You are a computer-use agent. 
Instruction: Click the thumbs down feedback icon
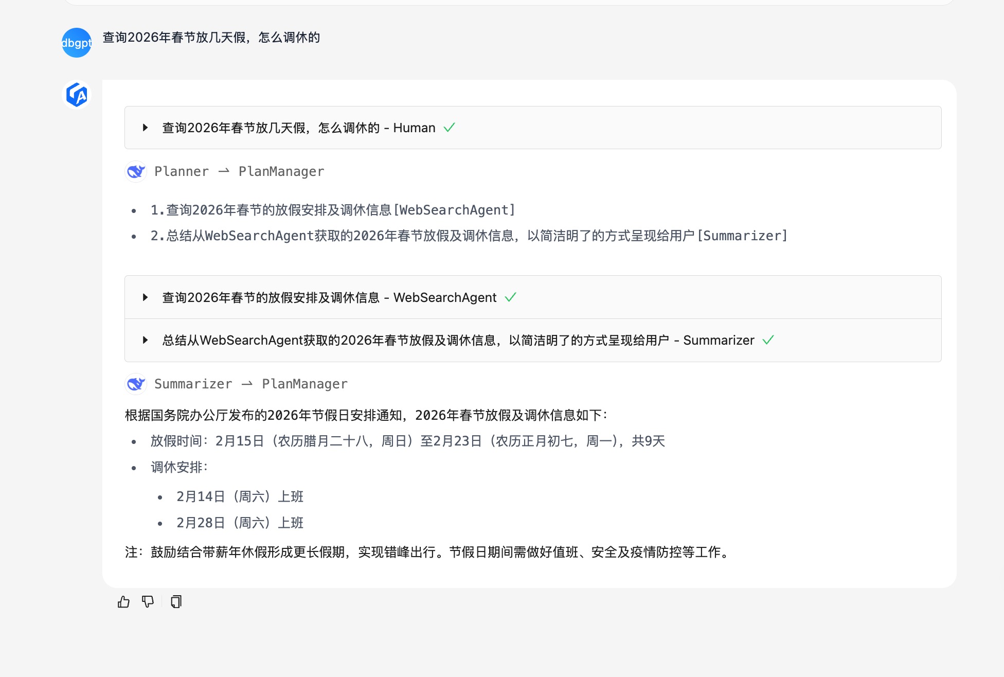148,601
